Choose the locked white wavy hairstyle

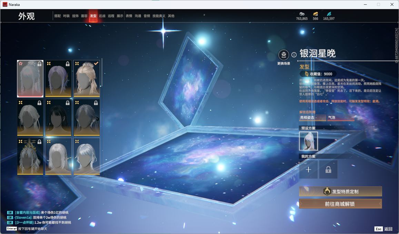tap(30, 117)
